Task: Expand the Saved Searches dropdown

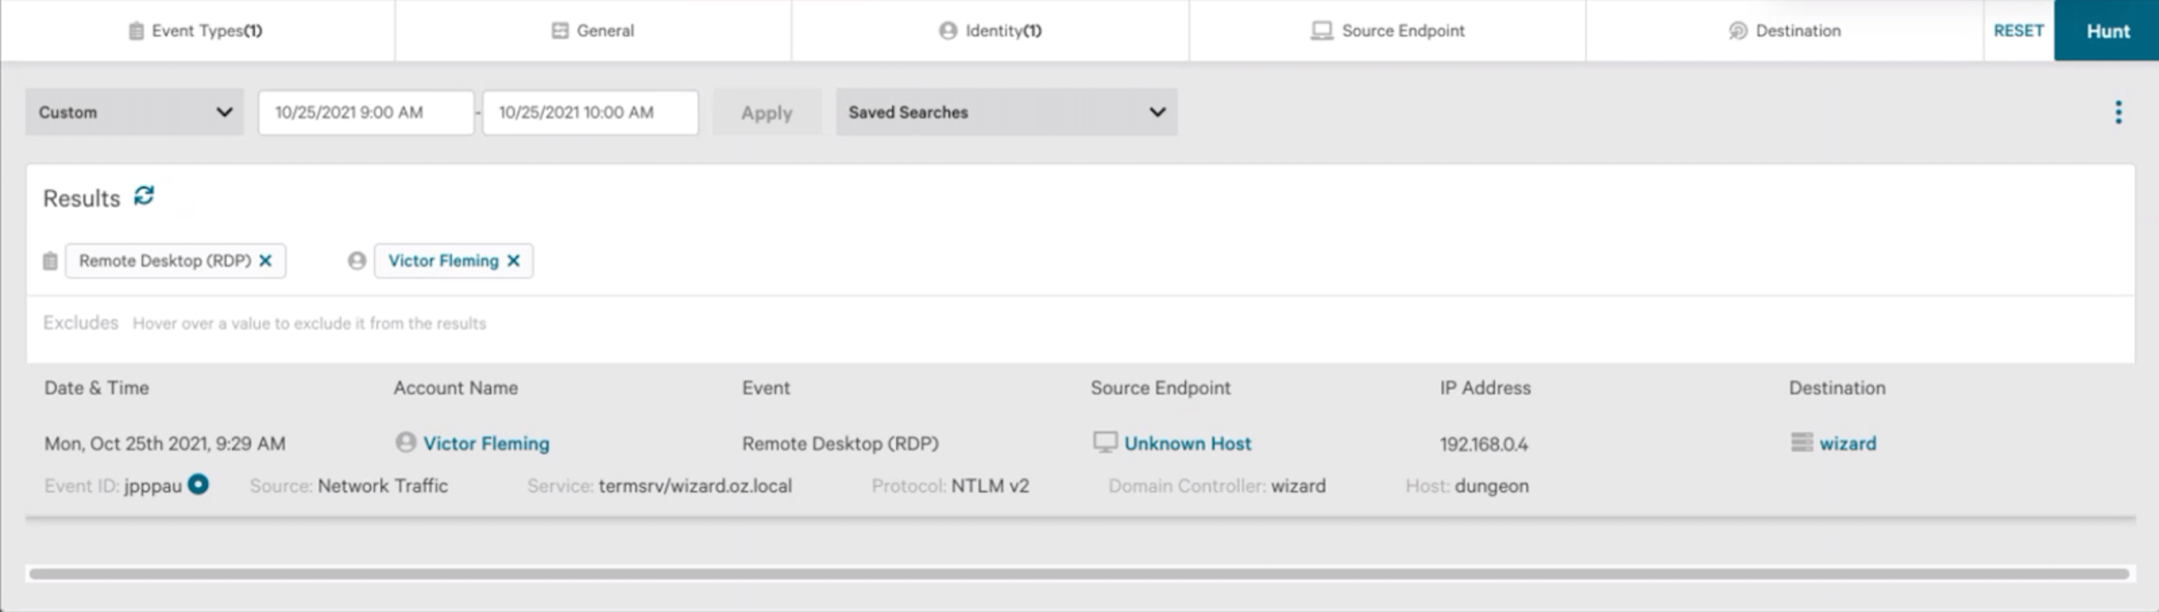Action: (1006, 112)
